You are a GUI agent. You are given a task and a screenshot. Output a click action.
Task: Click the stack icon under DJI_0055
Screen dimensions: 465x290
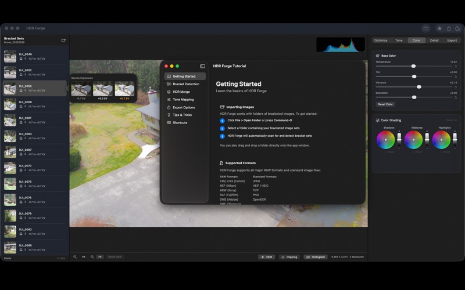point(21,90)
